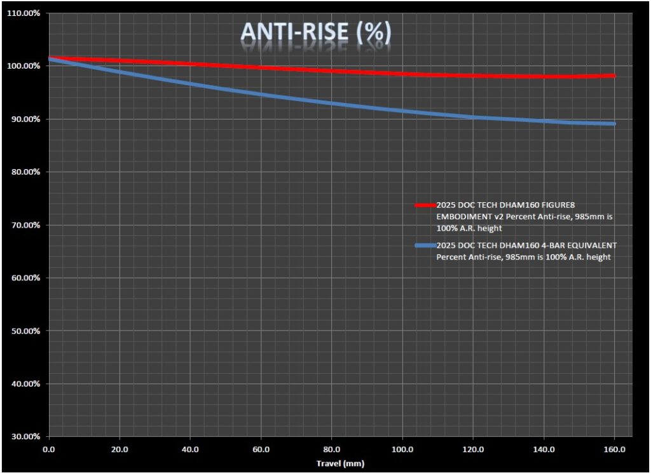Click the blue curve's end at 160 mm

[613, 124]
